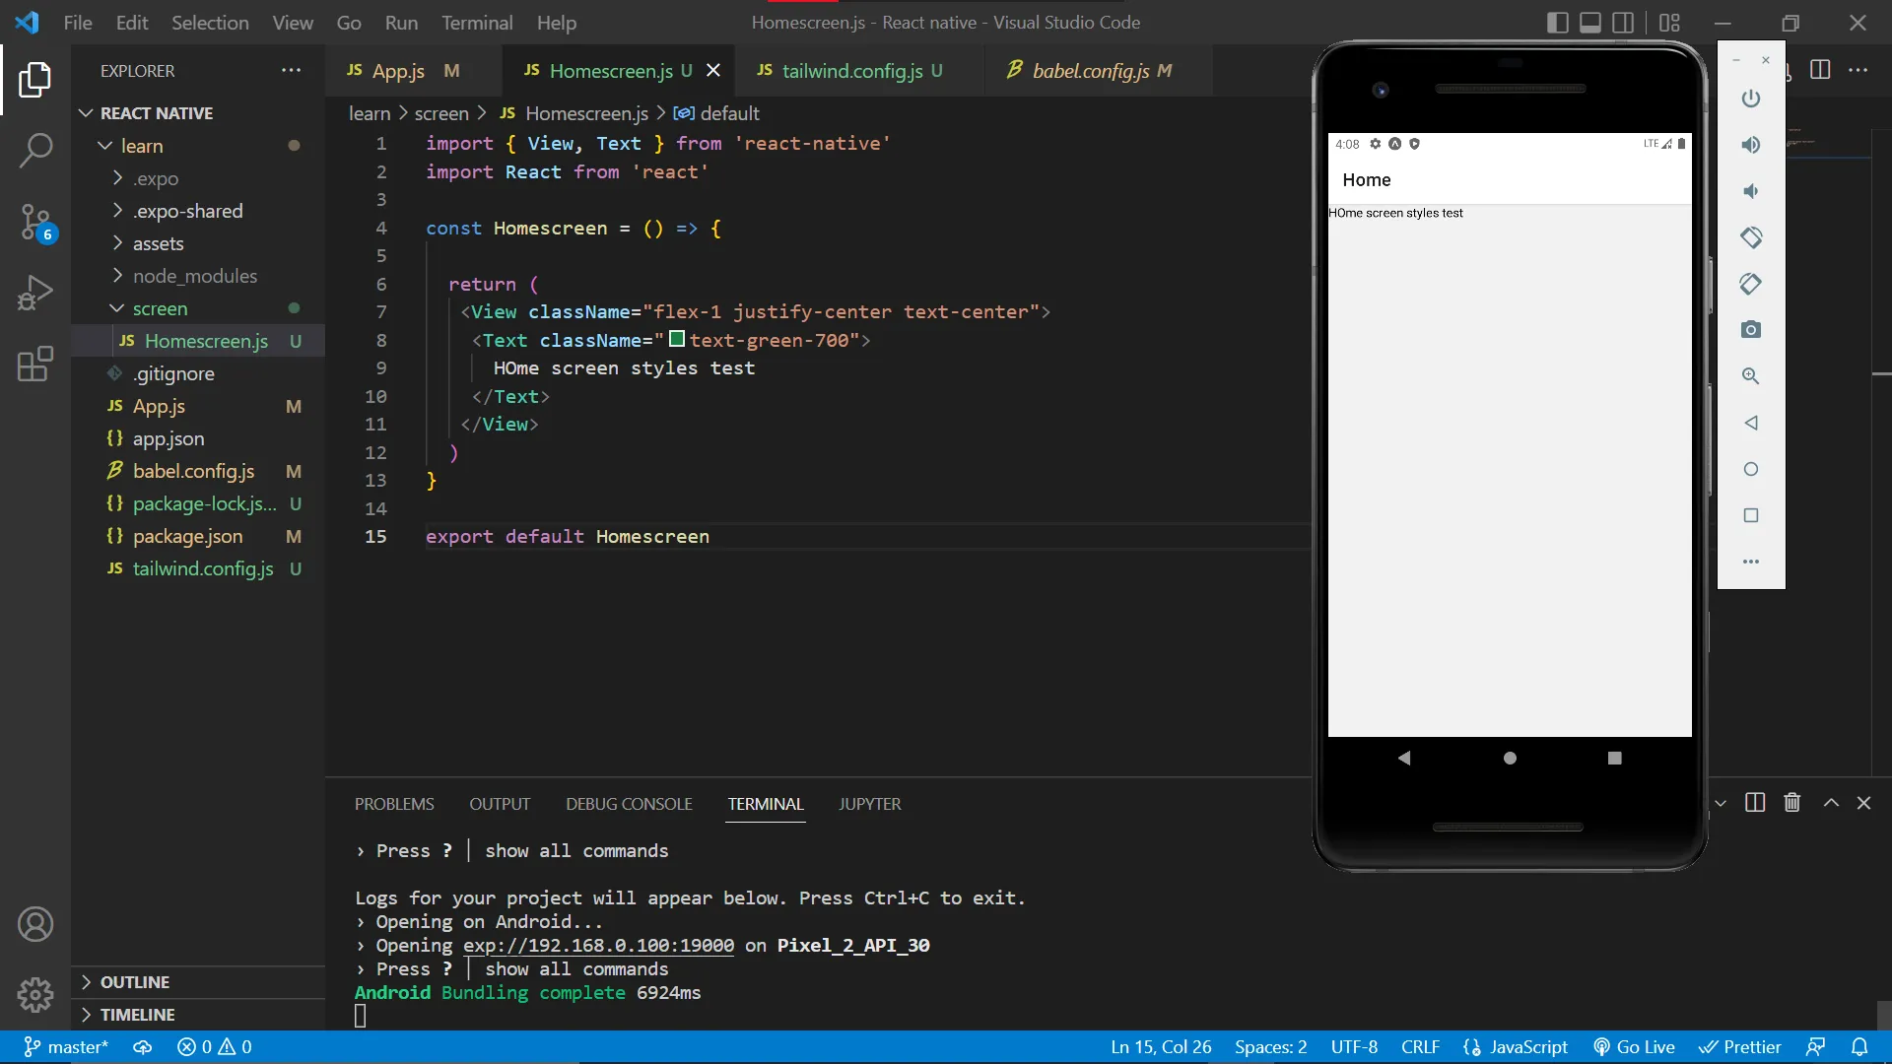The height and width of the screenshot is (1064, 1892).
Task: Click Go Live in status bar
Action: tap(1634, 1047)
